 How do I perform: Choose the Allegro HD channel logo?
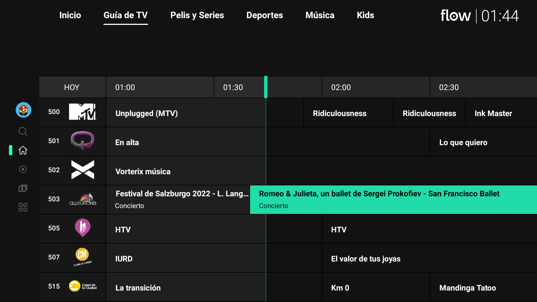pos(83,199)
